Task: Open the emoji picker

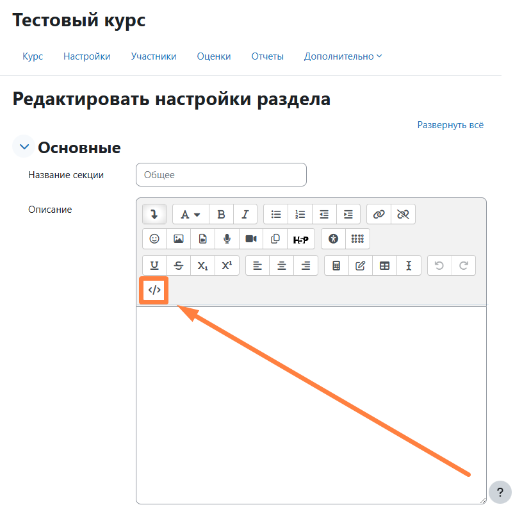Action: pos(154,238)
